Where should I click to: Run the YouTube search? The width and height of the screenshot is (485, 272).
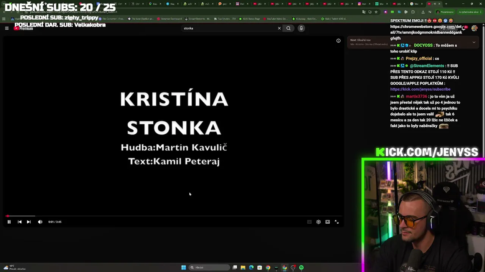[x=288, y=28]
